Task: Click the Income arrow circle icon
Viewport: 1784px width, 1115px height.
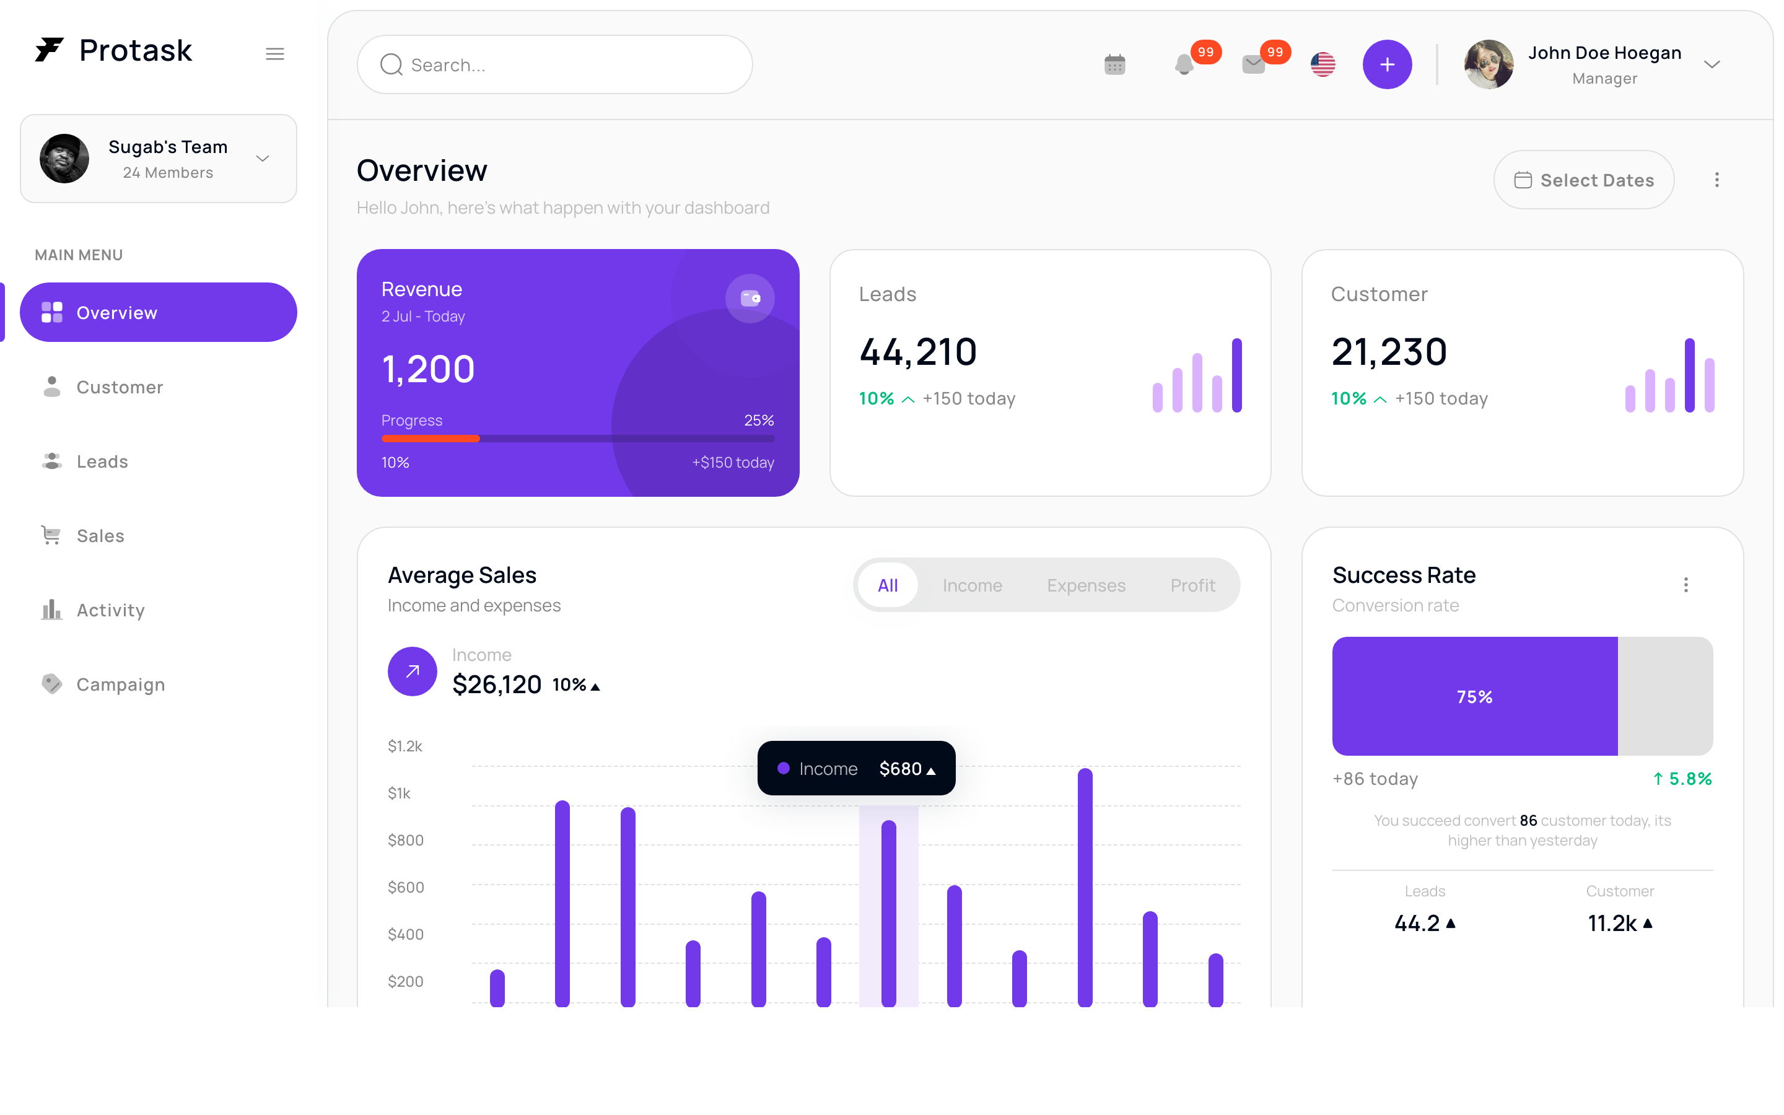Action: pyautogui.click(x=412, y=671)
